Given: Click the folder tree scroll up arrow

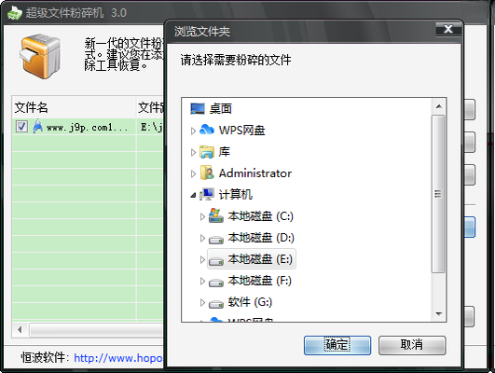Looking at the screenshot, I should click(438, 106).
